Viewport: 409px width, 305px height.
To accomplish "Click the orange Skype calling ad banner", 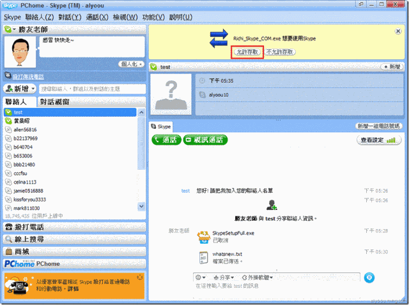I will (x=74, y=285).
